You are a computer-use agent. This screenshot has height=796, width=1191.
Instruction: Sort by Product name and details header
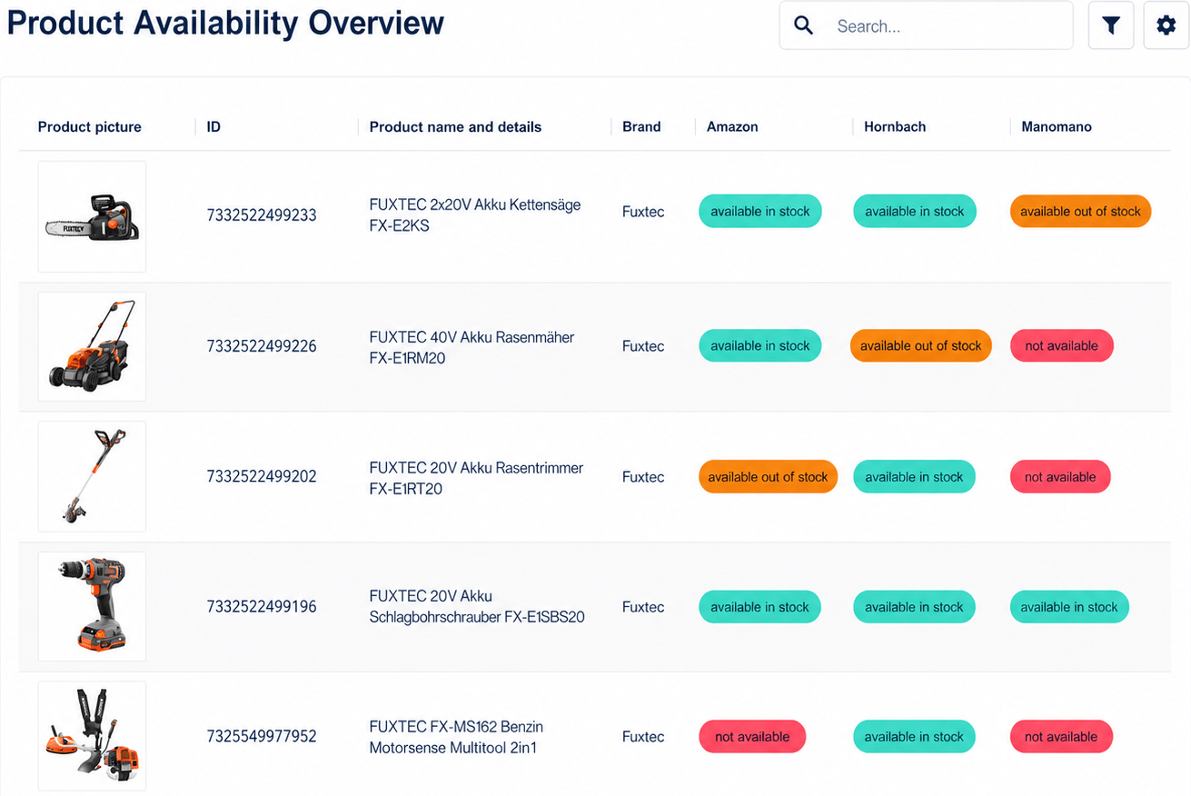coord(455,127)
